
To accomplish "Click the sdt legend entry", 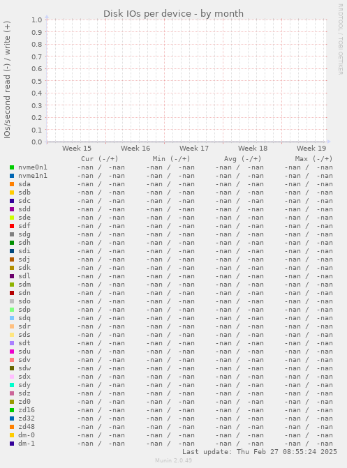I will pos(24,343).
